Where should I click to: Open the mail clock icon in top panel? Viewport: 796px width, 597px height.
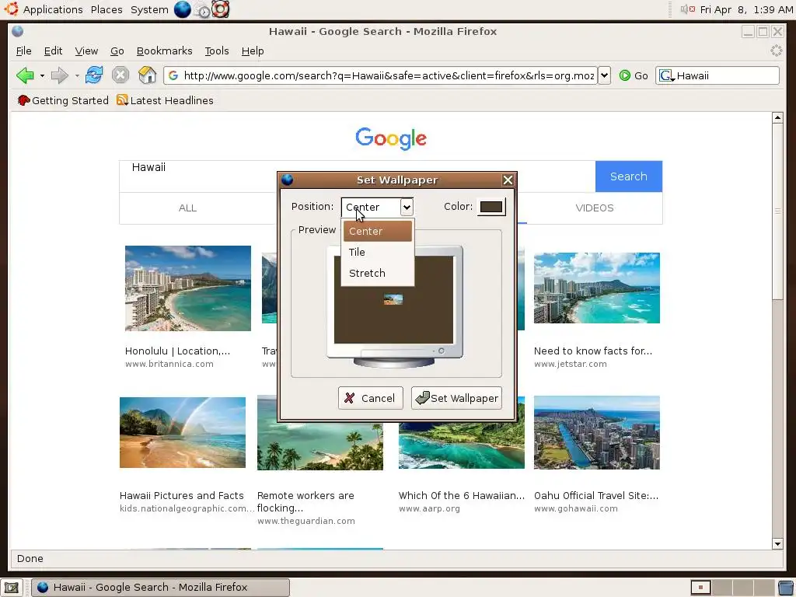[x=203, y=10]
